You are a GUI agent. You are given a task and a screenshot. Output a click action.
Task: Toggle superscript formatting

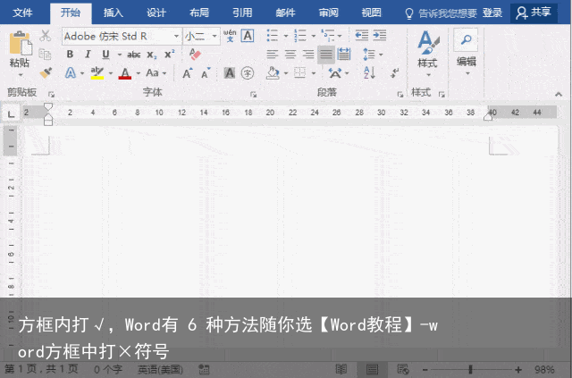[x=169, y=55]
